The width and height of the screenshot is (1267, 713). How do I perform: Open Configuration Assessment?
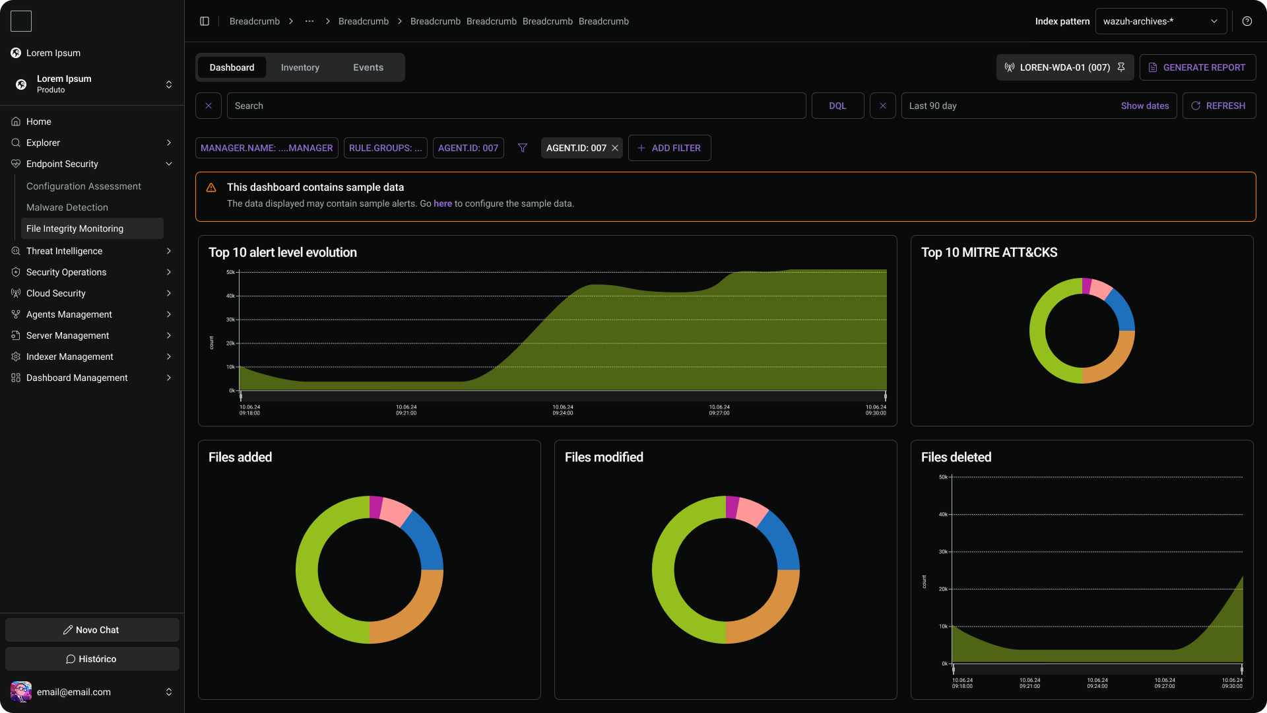pyautogui.click(x=84, y=186)
